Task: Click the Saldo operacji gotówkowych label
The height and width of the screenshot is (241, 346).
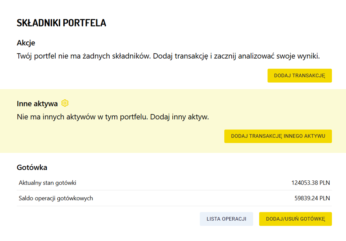Action: tap(56, 198)
